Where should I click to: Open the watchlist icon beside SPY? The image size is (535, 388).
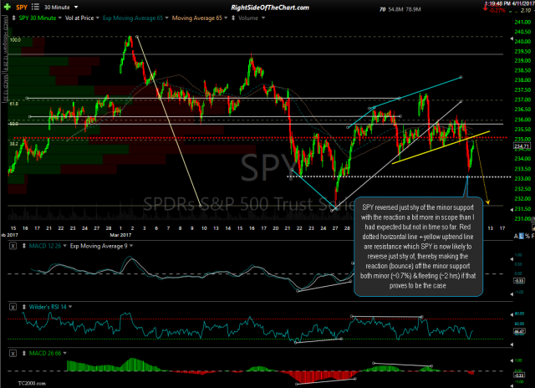coord(35,7)
